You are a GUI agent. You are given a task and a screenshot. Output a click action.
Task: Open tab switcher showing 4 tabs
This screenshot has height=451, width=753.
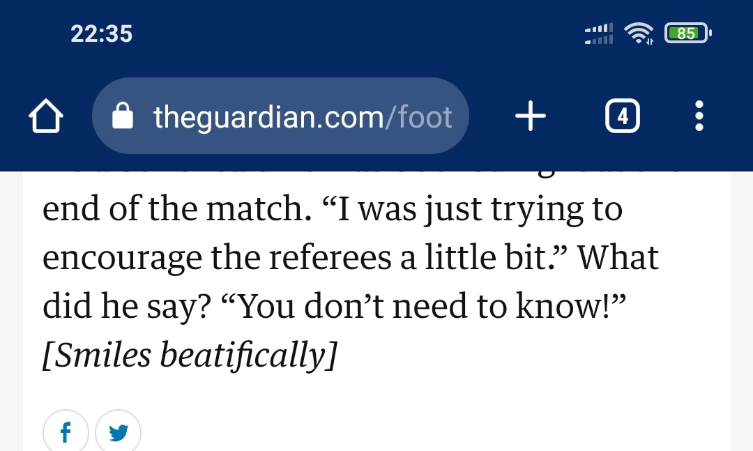coord(623,116)
